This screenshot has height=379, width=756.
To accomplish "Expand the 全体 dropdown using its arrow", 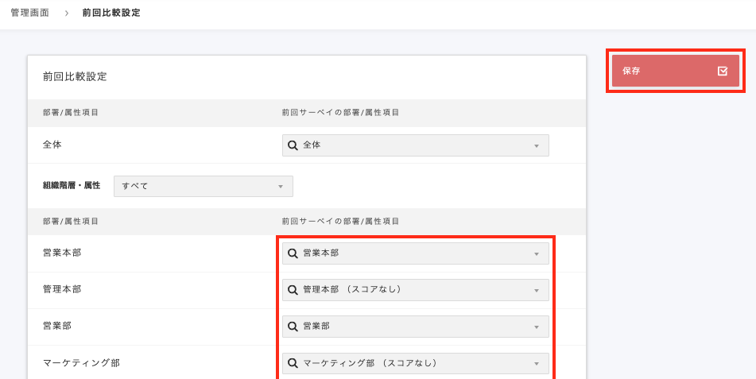I will [x=536, y=146].
